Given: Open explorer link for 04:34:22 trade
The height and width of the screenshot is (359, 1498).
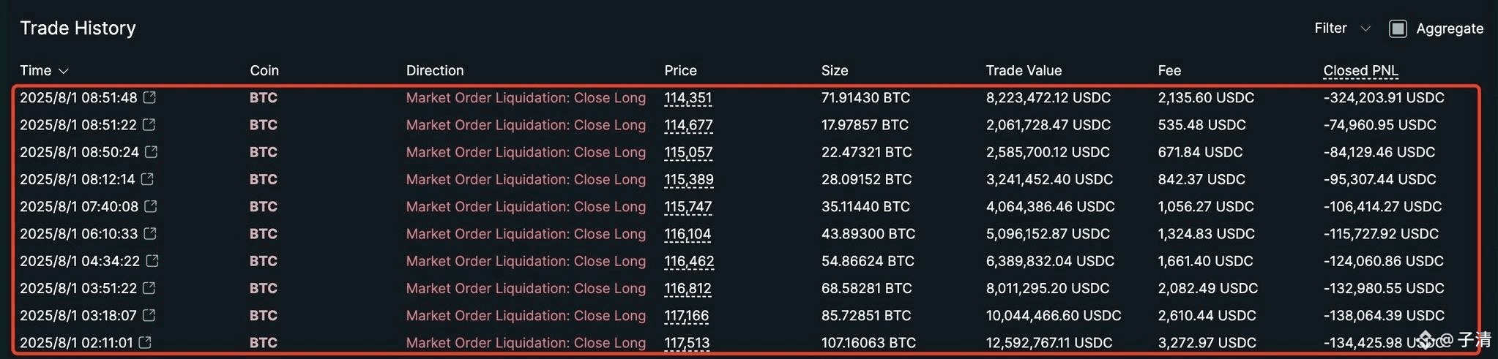Looking at the screenshot, I should [x=152, y=260].
